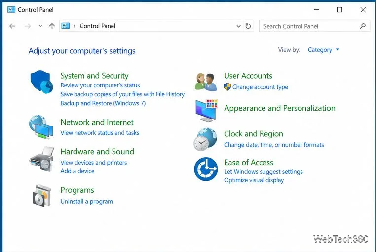Click the UAC shield beside Change account type
Image resolution: width=376 pixels, height=252 pixels.
[227, 87]
